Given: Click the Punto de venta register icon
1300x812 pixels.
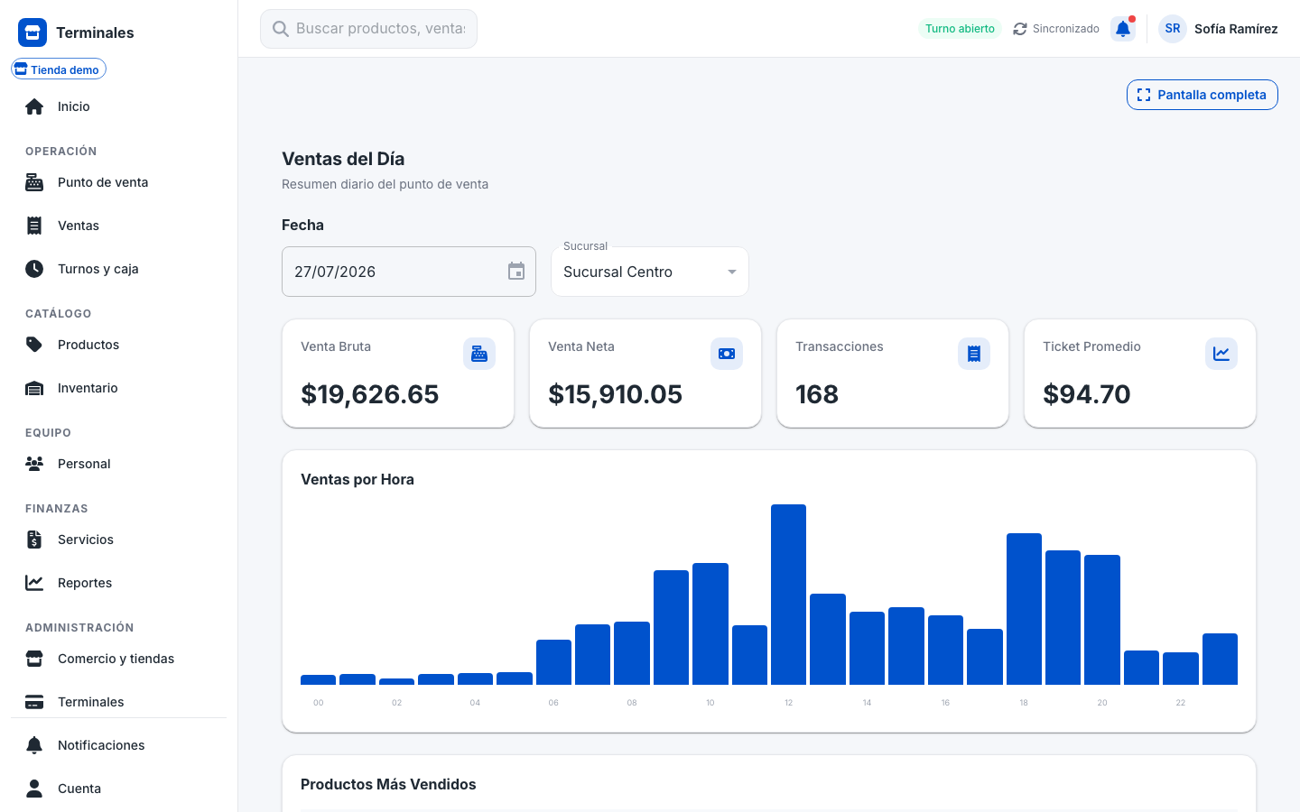Looking at the screenshot, I should [34, 182].
